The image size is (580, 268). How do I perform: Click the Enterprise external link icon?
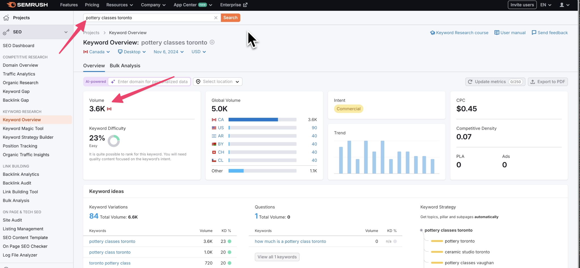click(245, 5)
